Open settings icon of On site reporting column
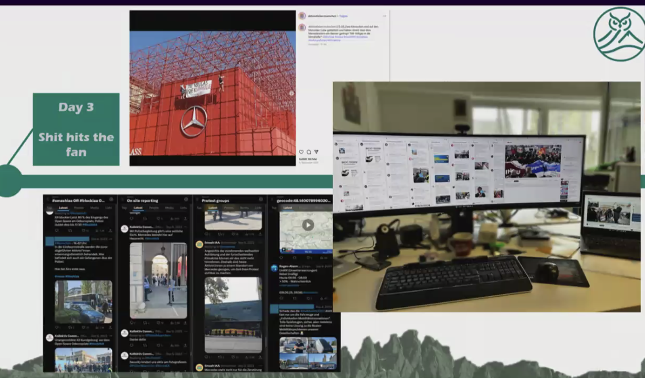Screen dimensions: 645x378 (x=186, y=200)
